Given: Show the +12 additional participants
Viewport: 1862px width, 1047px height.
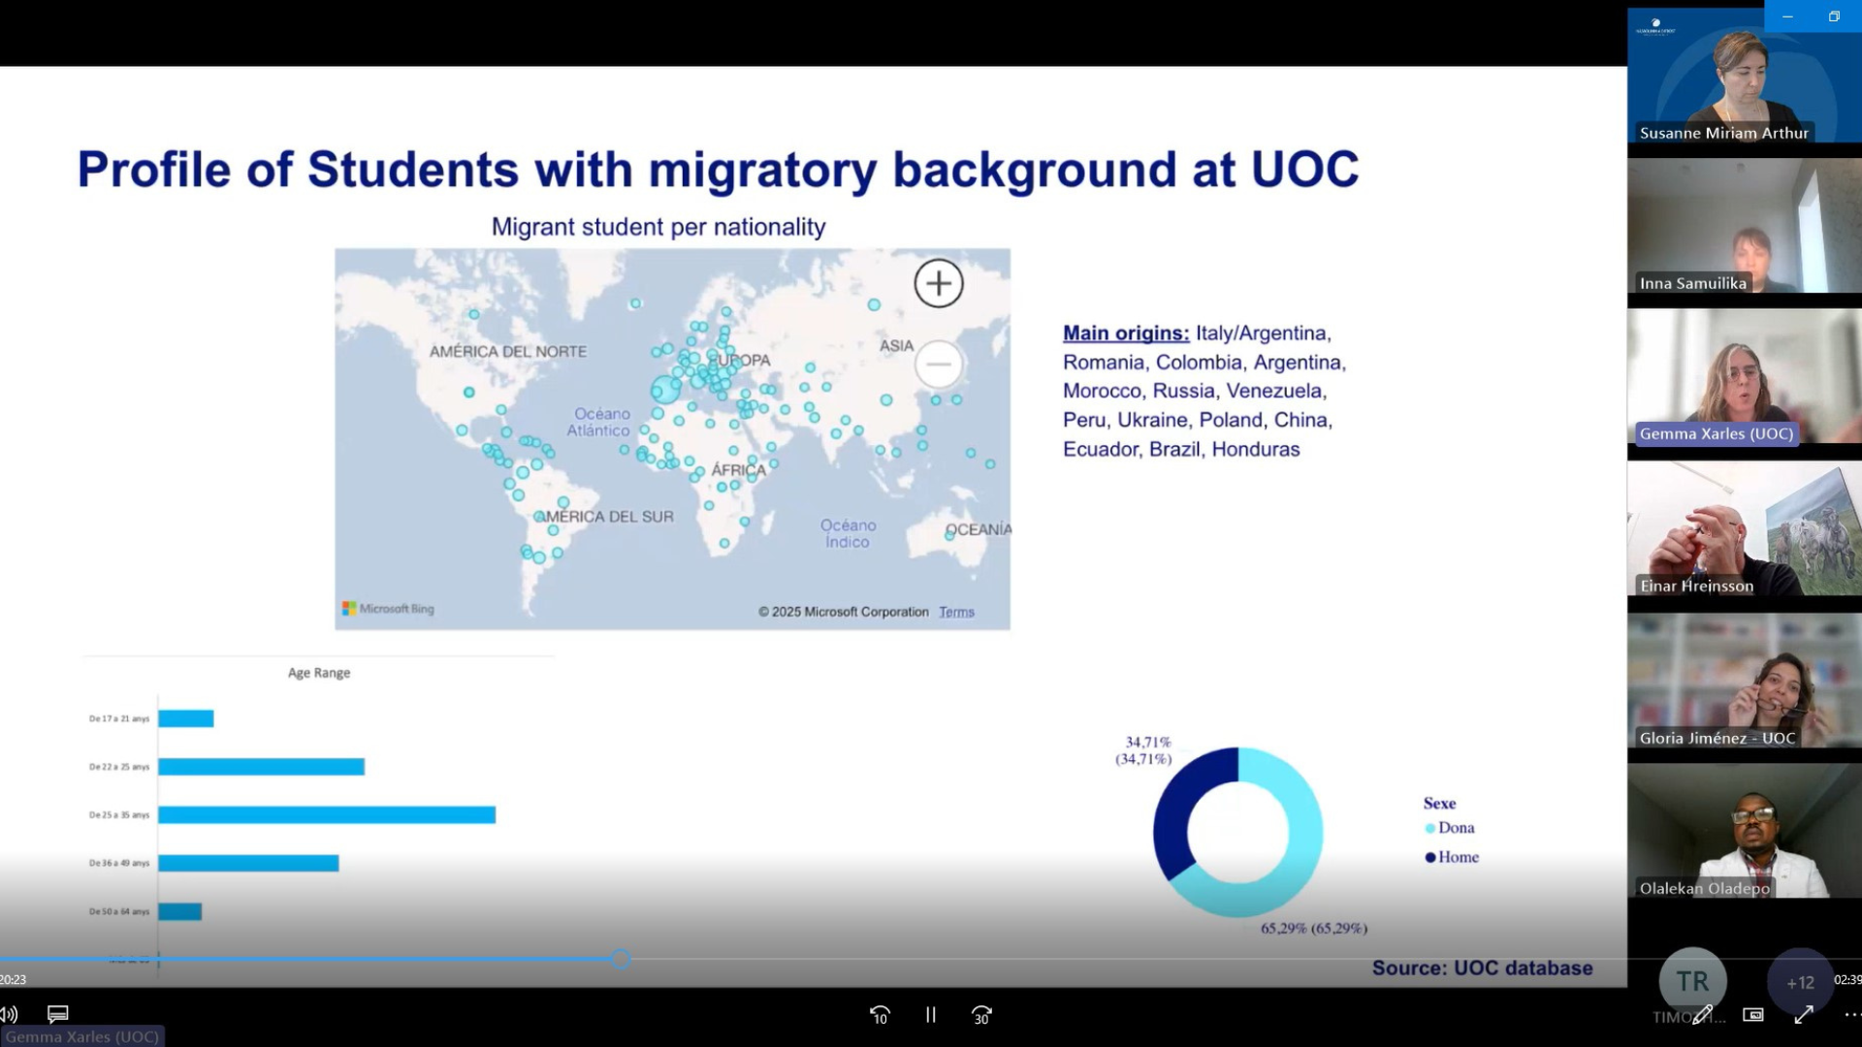Looking at the screenshot, I should (1800, 981).
